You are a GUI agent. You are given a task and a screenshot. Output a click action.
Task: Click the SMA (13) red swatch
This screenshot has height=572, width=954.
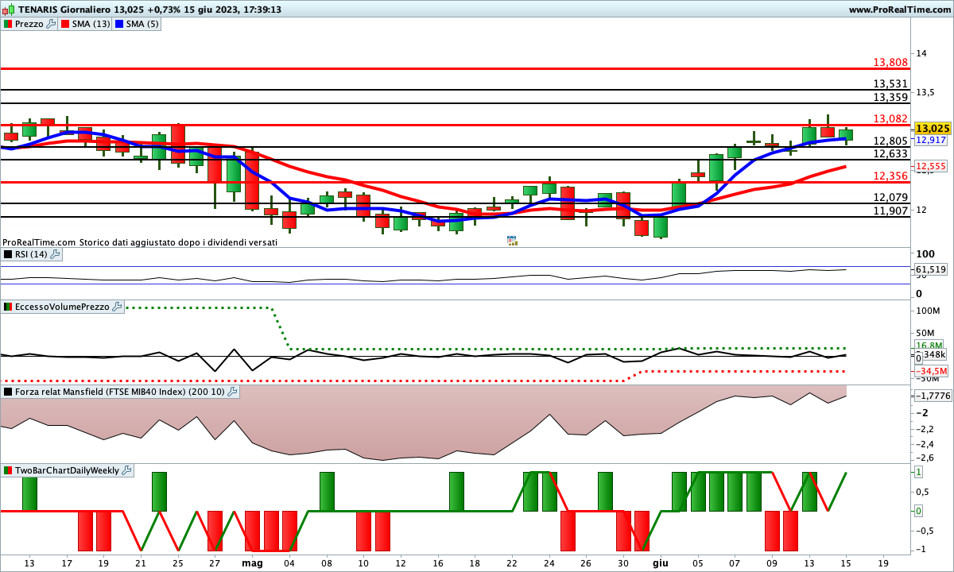66,24
